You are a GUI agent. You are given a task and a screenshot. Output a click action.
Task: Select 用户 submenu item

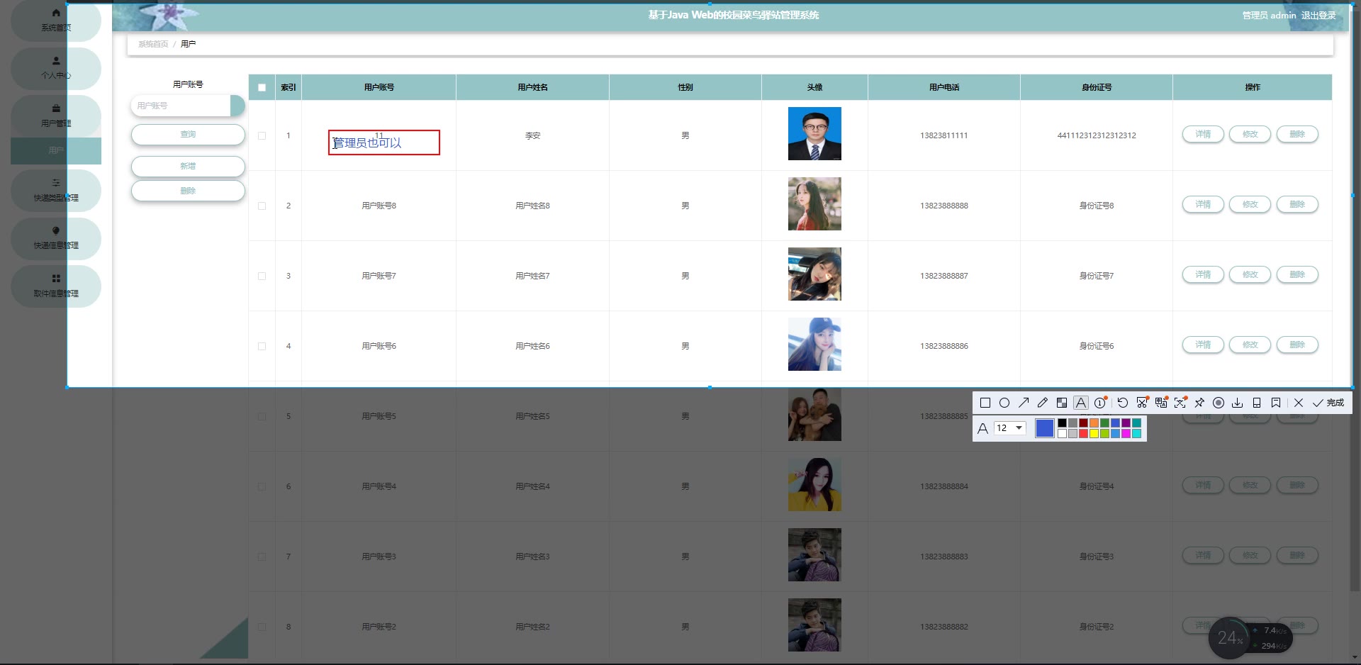pos(56,150)
